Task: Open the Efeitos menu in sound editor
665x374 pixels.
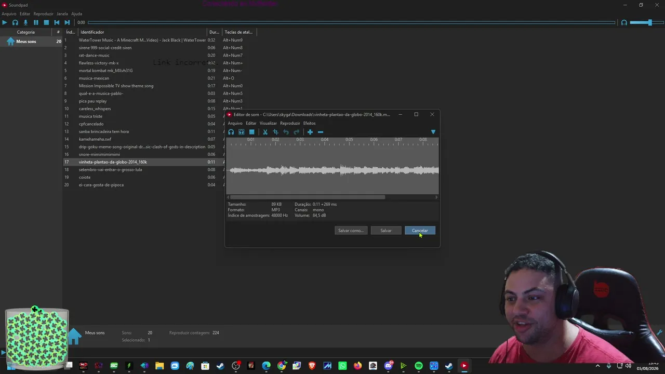Action: 309,124
